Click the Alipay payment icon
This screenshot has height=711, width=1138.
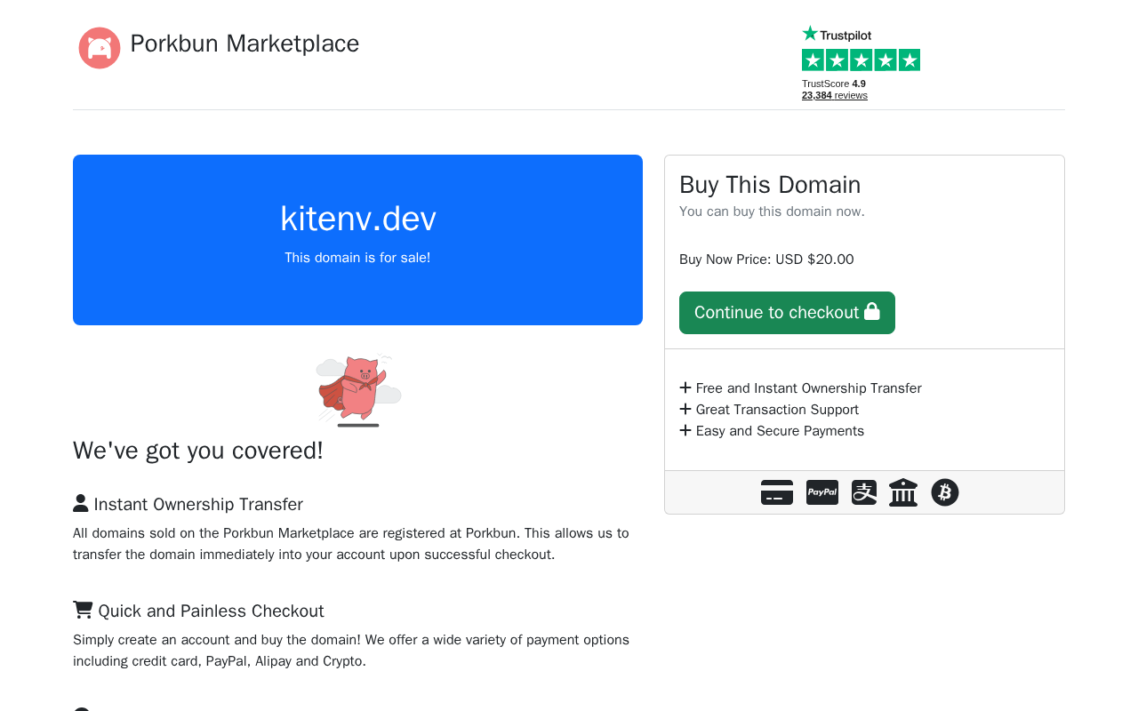864,492
